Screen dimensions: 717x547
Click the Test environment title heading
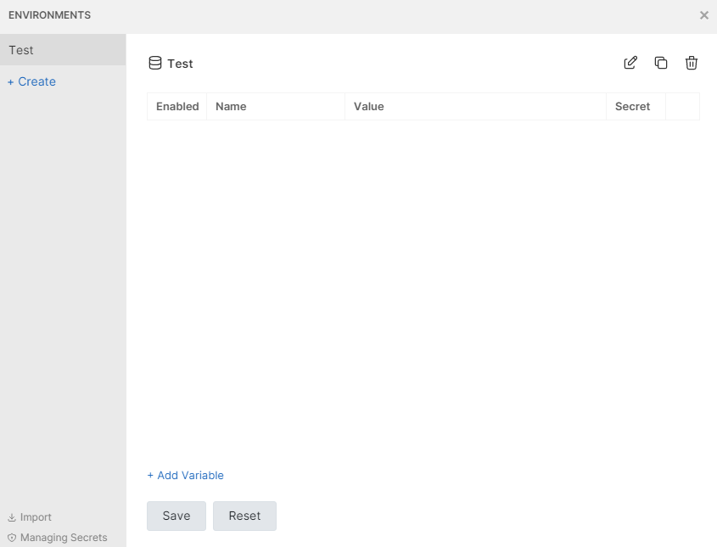click(x=180, y=64)
